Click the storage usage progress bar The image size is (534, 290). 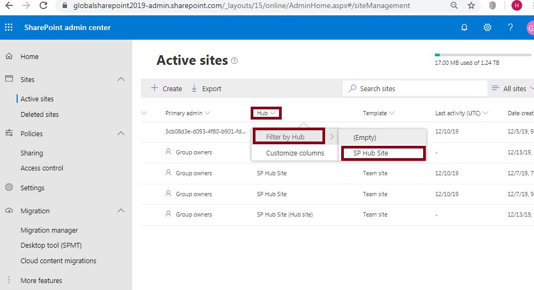[x=483, y=55]
